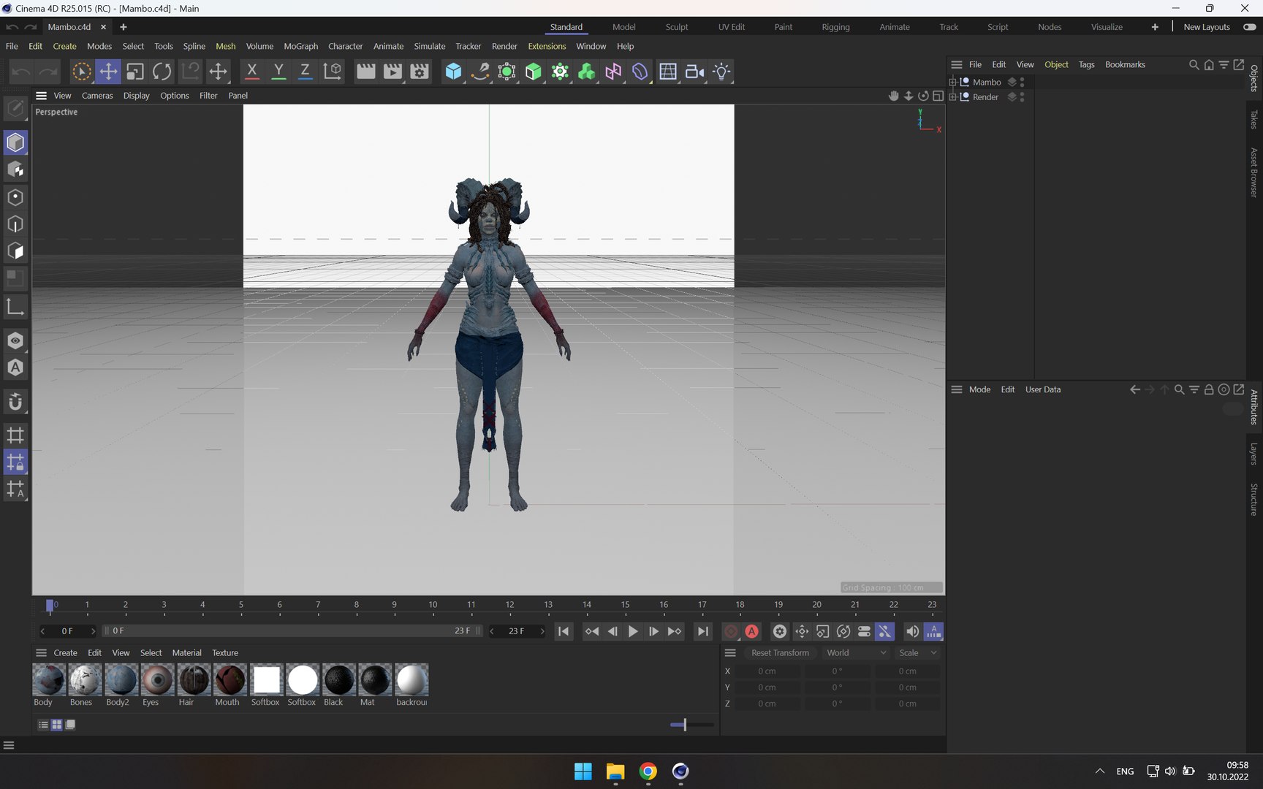Play the animation forward
Screen dimensions: 1263x789
point(633,631)
